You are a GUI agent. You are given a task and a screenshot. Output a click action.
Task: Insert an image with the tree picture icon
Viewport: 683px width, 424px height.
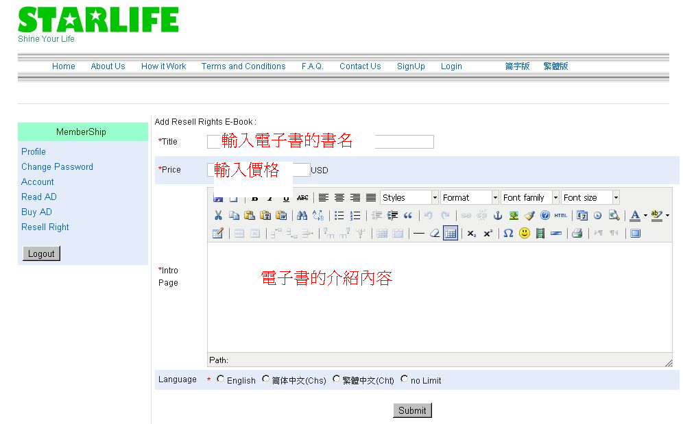point(514,215)
